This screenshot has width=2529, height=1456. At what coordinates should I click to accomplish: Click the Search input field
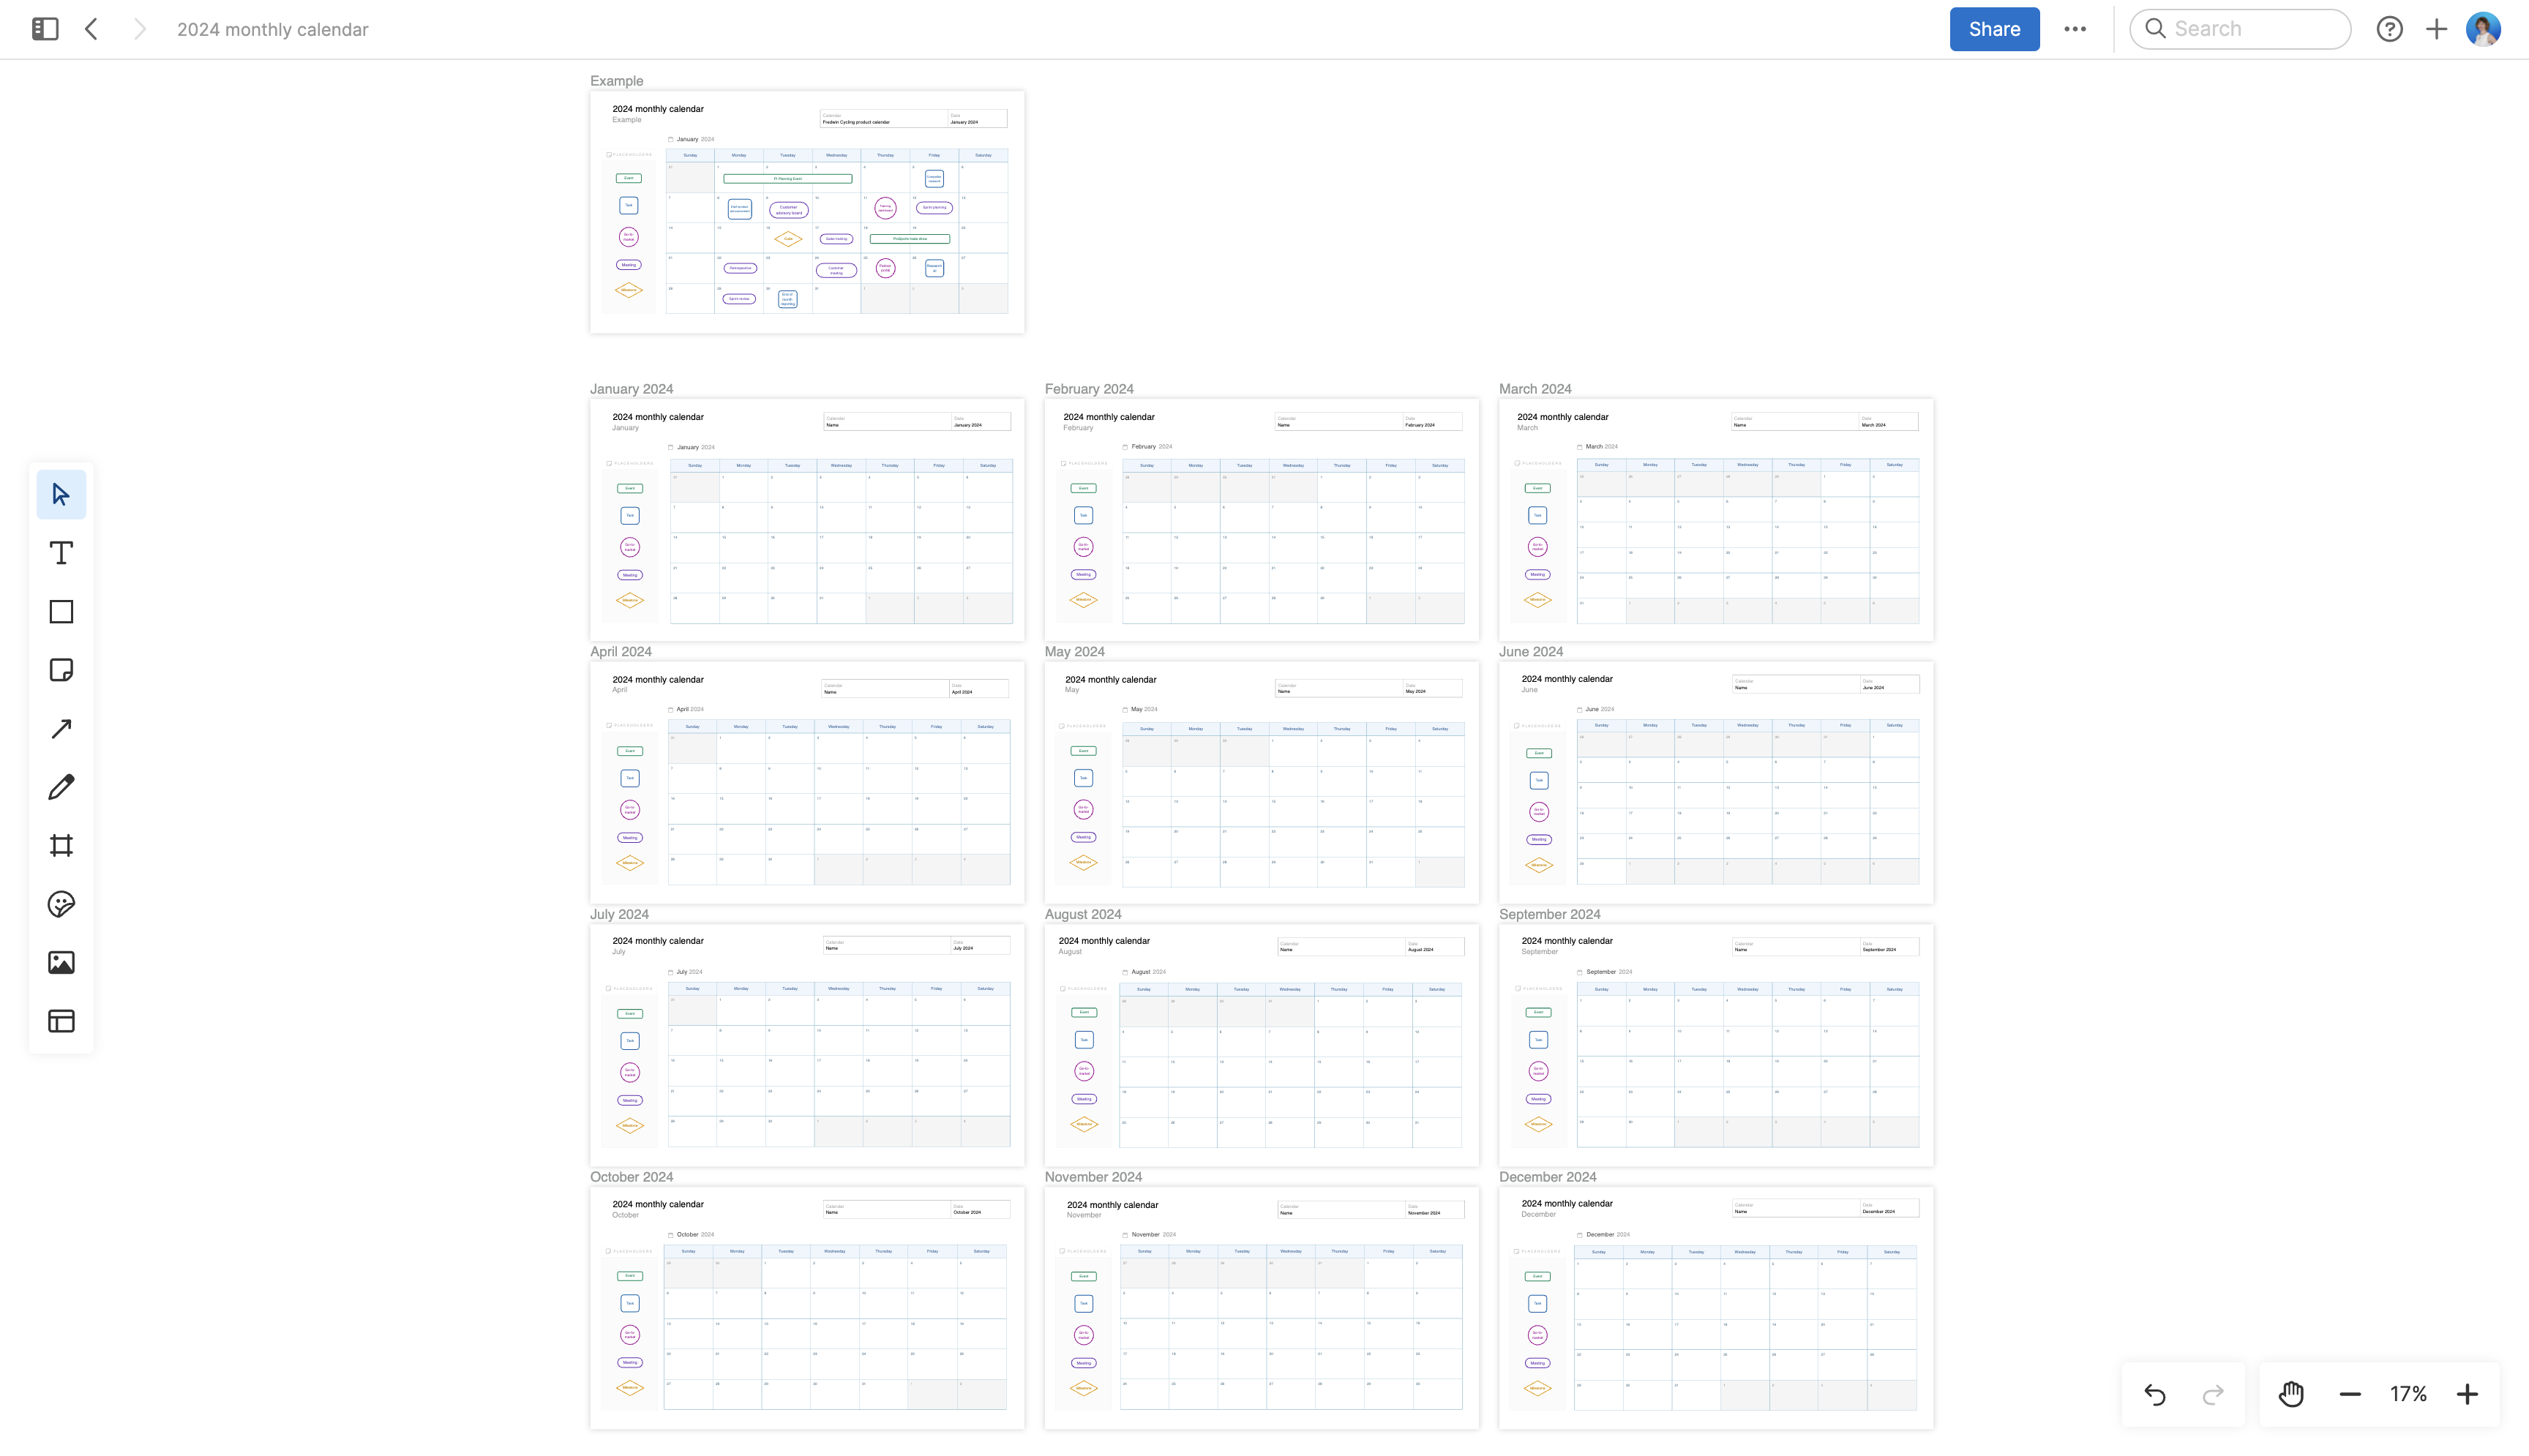2240,29
